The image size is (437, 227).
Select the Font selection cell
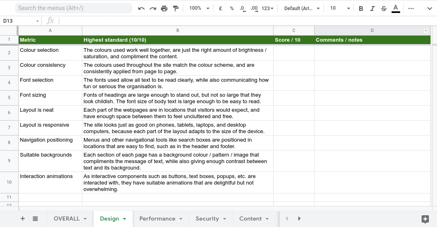point(50,83)
